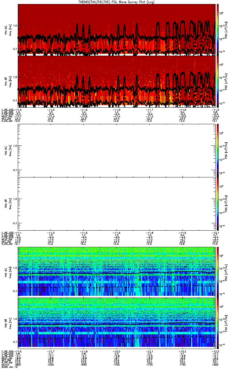This screenshot has width=230, height=369.
Task: Click the 1620 time label
Action: click(51, 364)
